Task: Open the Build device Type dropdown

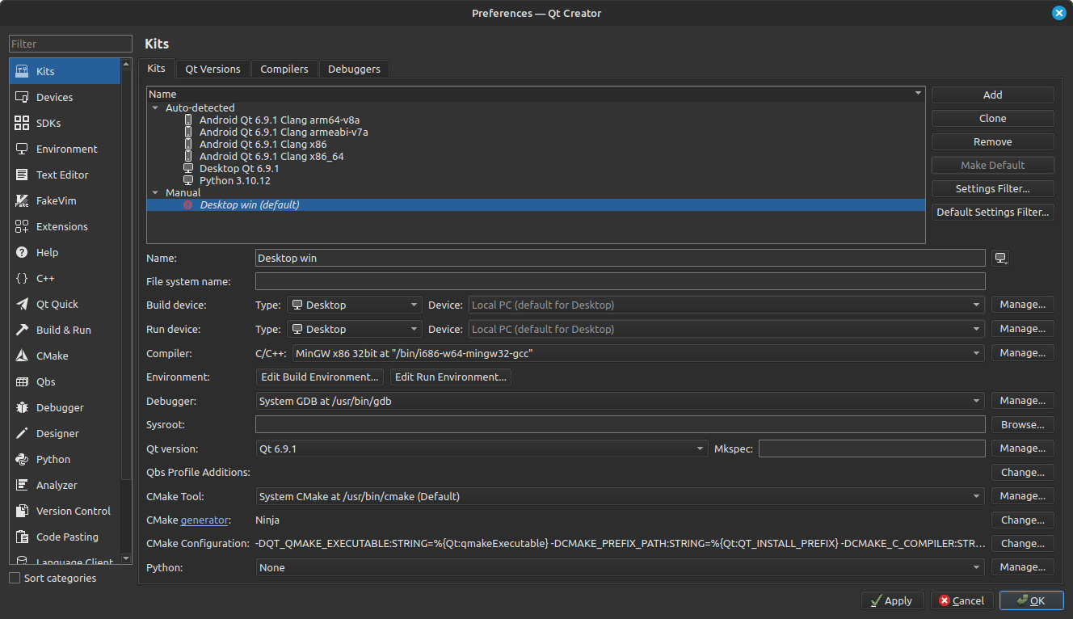Action: pos(355,305)
